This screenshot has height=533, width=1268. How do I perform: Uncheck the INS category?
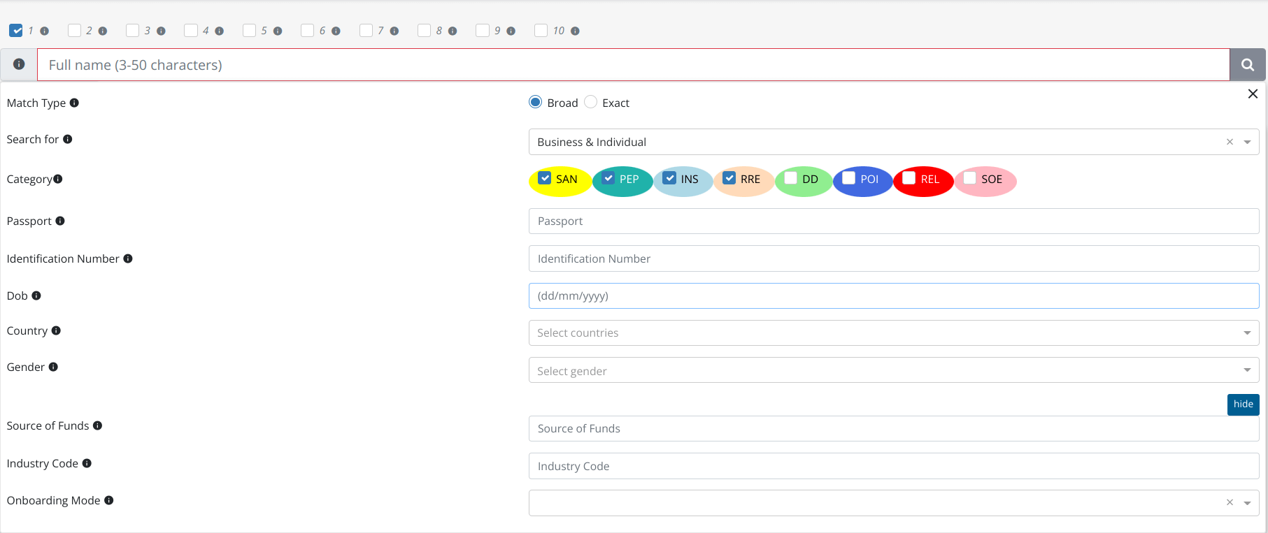670,178
